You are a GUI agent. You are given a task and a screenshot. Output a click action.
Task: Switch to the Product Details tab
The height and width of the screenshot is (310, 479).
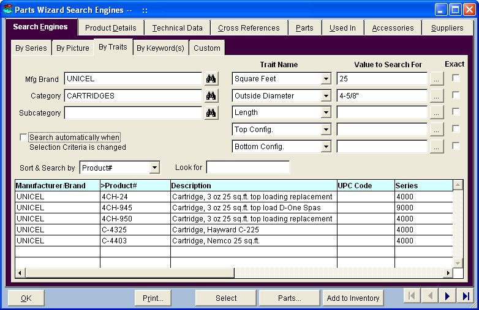pos(111,28)
